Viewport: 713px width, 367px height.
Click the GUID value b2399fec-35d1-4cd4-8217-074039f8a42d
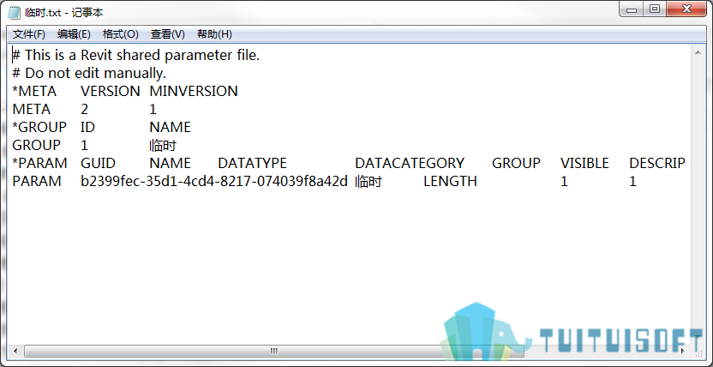click(214, 182)
